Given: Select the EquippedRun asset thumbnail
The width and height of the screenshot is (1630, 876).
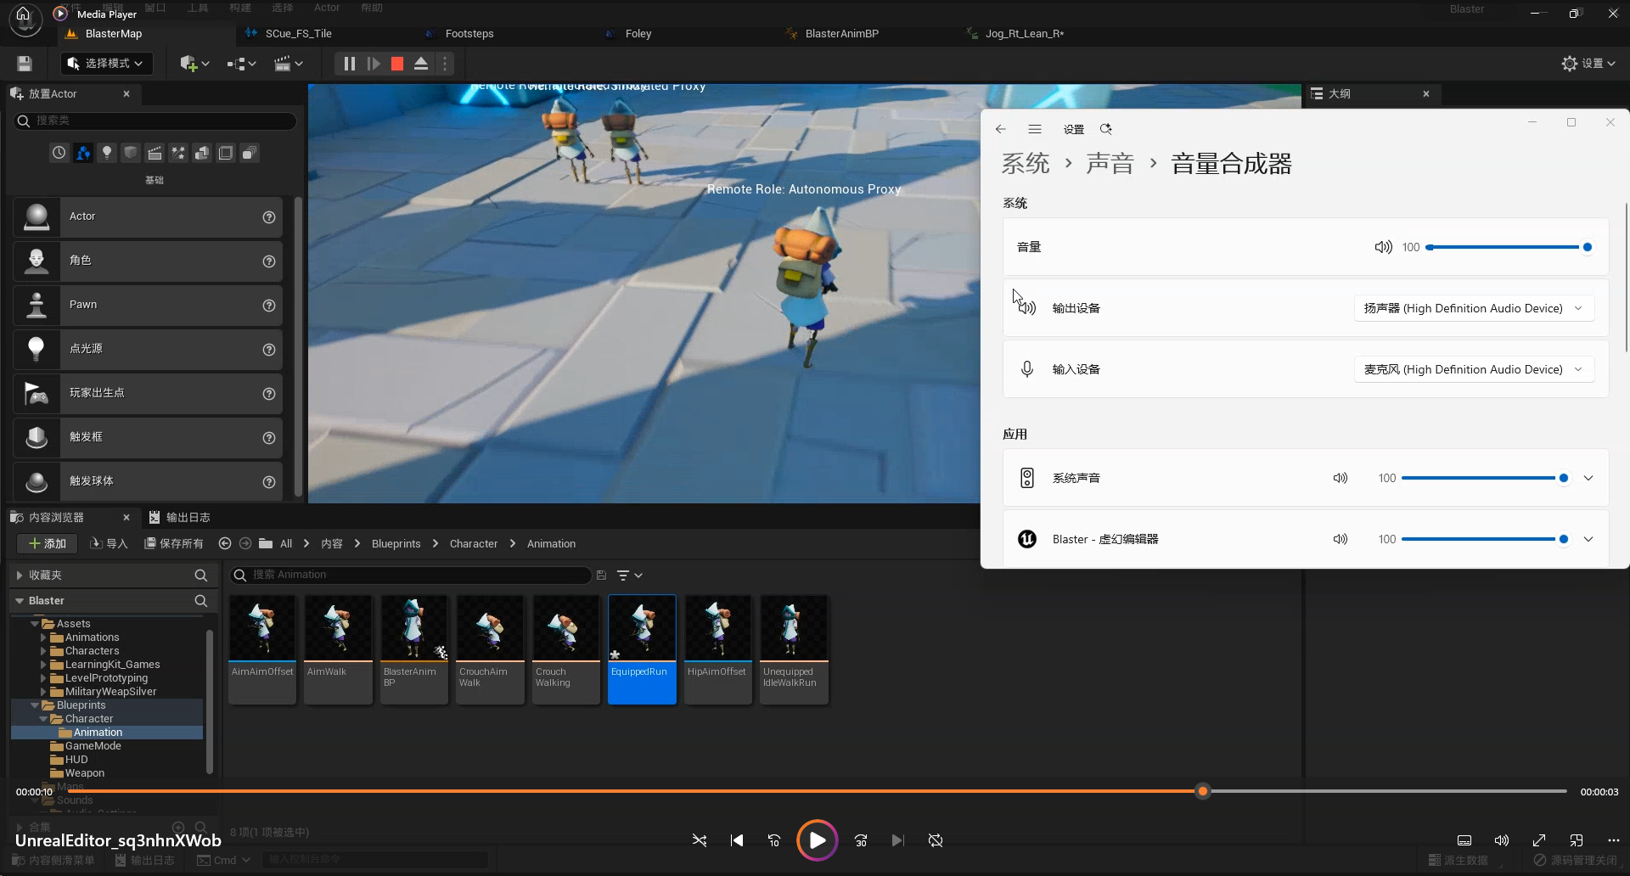Looking at the screenshot, I should (x=642, y=649).
